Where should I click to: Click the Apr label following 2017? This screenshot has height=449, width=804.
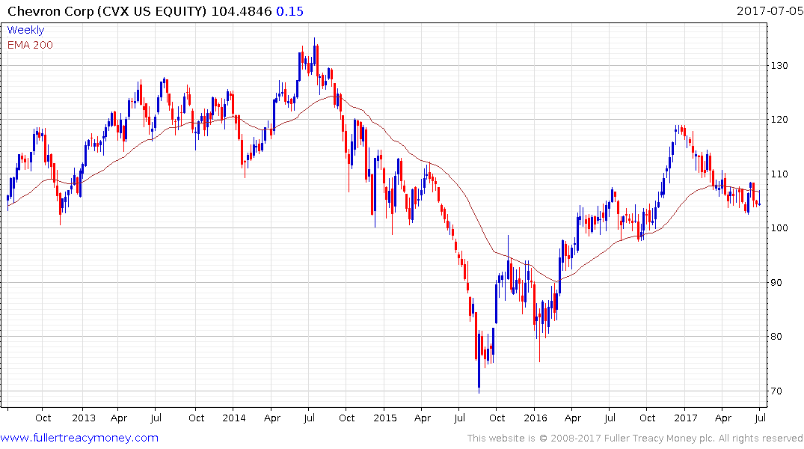(723, 418)
